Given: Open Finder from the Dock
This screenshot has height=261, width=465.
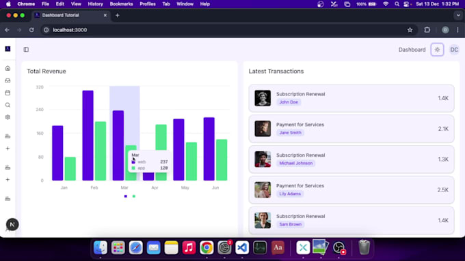Looking at the screenshot, I should click(101, 247).
